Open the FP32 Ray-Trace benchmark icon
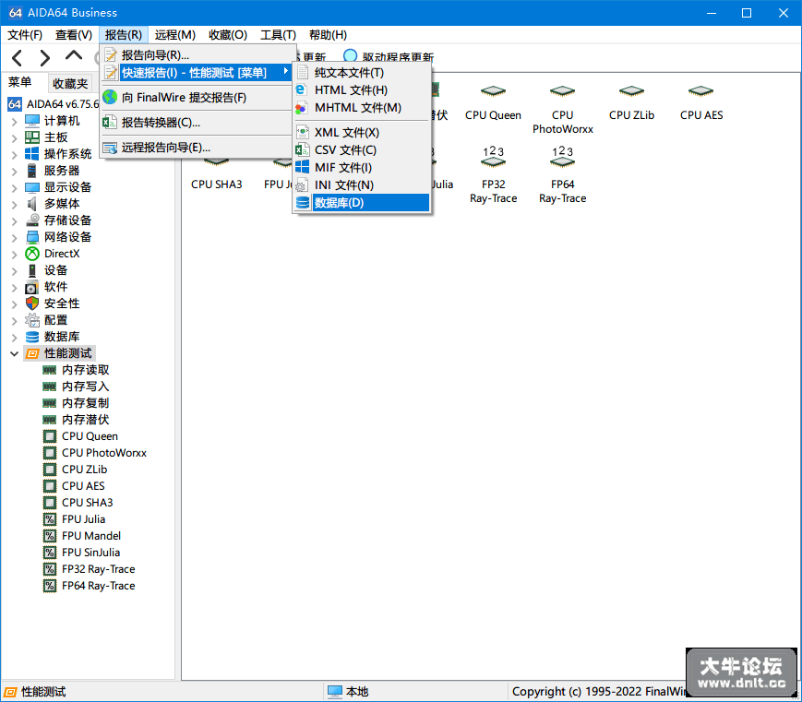The height and width of the screenshot is (702, 802). 493,175
